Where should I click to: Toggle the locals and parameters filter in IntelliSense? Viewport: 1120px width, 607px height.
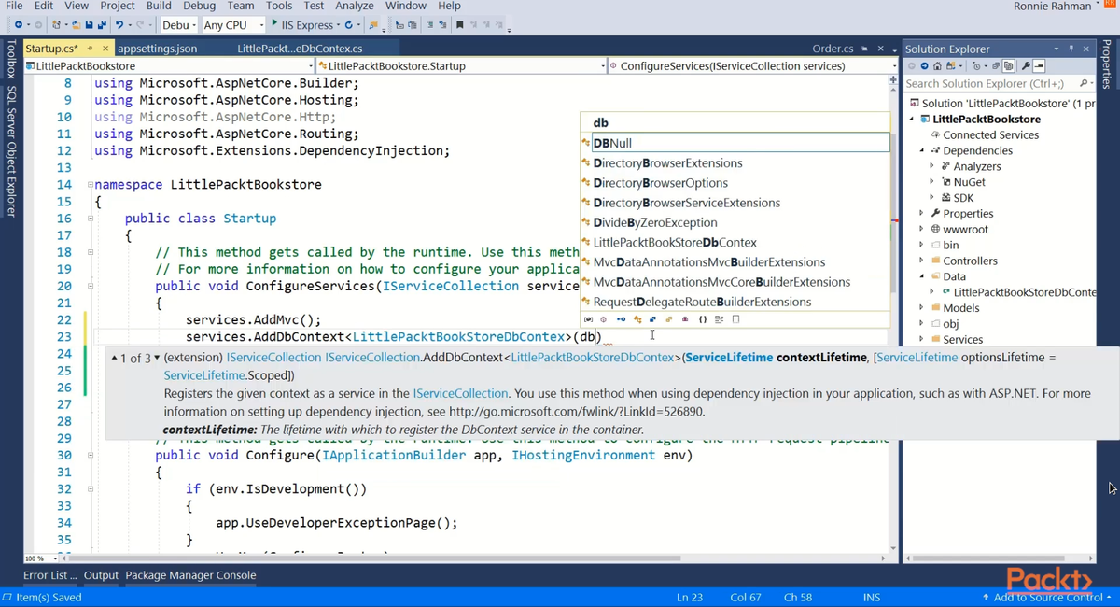(x=588, y=319)
